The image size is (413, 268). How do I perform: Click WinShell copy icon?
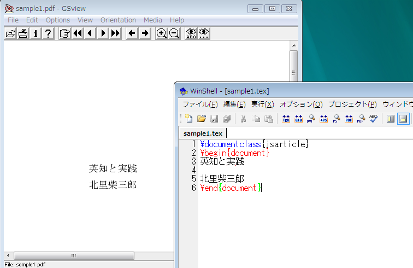(256, 119)
